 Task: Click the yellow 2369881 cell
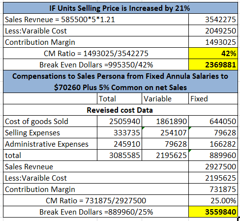click(213, 64)
